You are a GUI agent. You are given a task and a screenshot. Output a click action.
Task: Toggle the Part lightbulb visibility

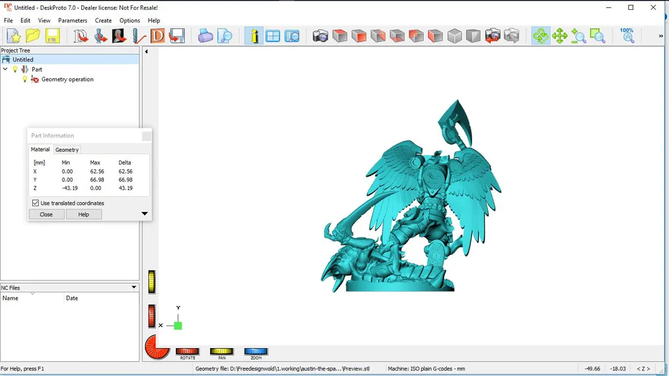pos(15,69)
